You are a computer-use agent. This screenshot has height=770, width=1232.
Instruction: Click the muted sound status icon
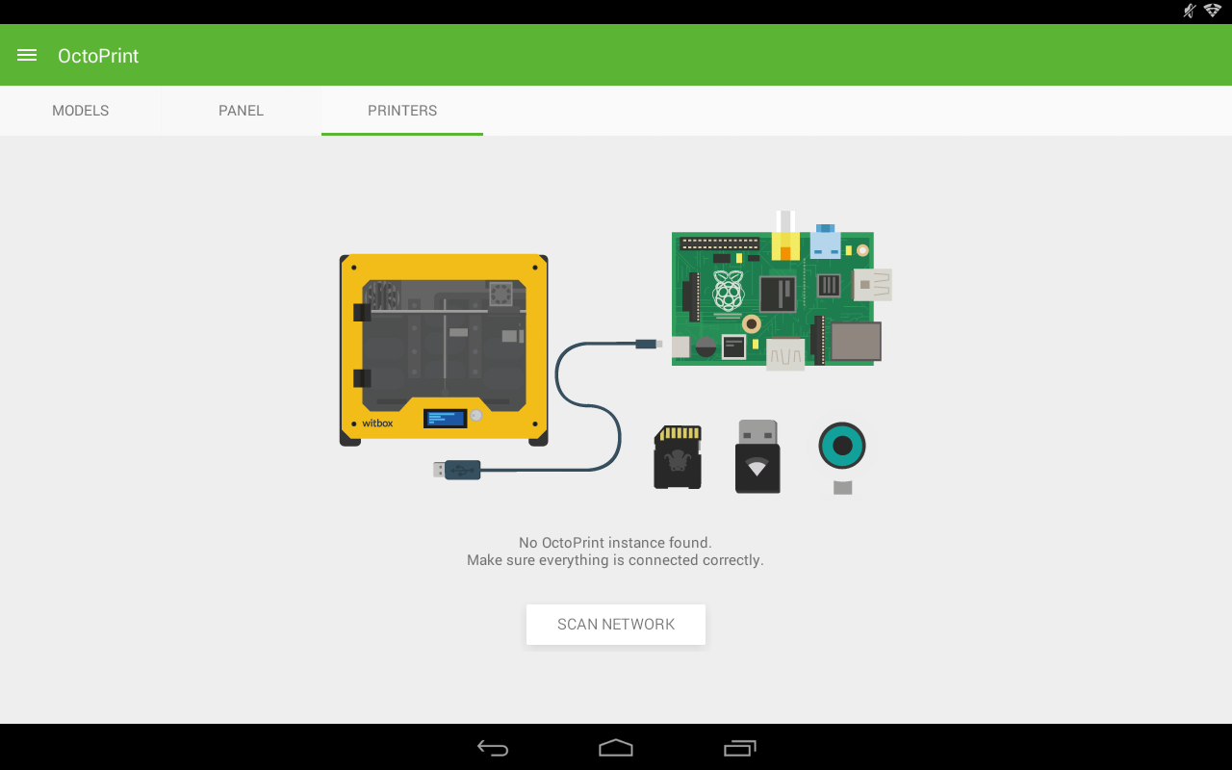pos(1190,11)
